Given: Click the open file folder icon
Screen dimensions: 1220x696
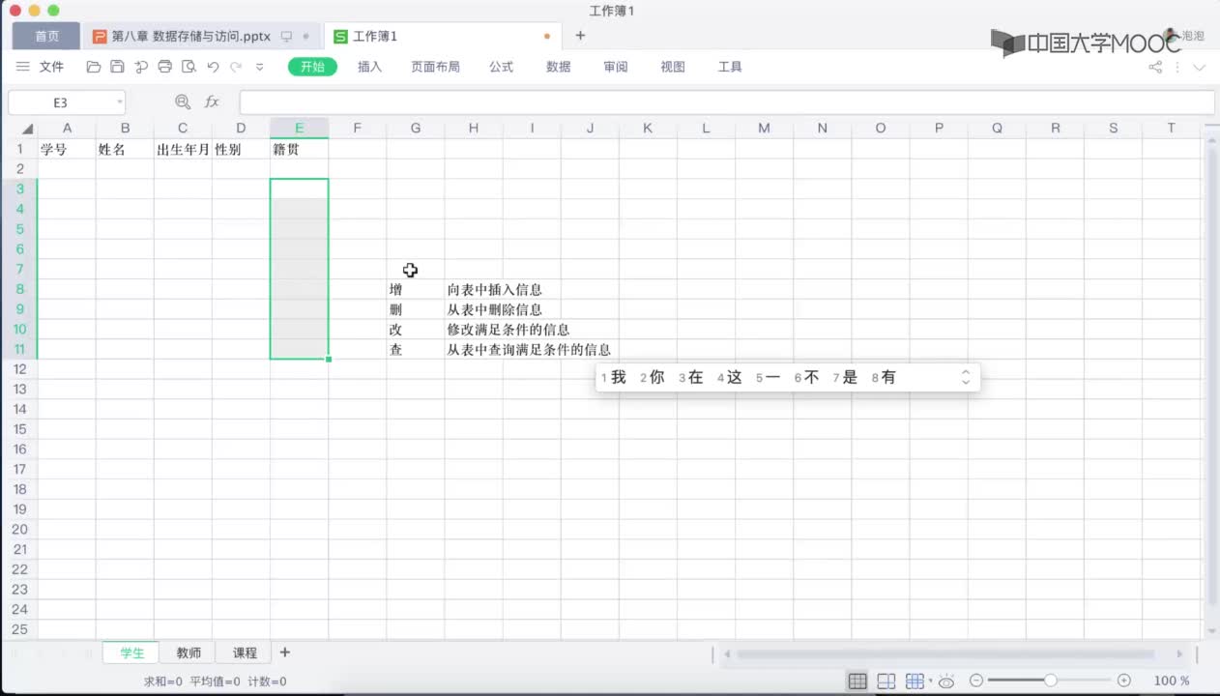Looking at the screenshot, I should 94,67.
